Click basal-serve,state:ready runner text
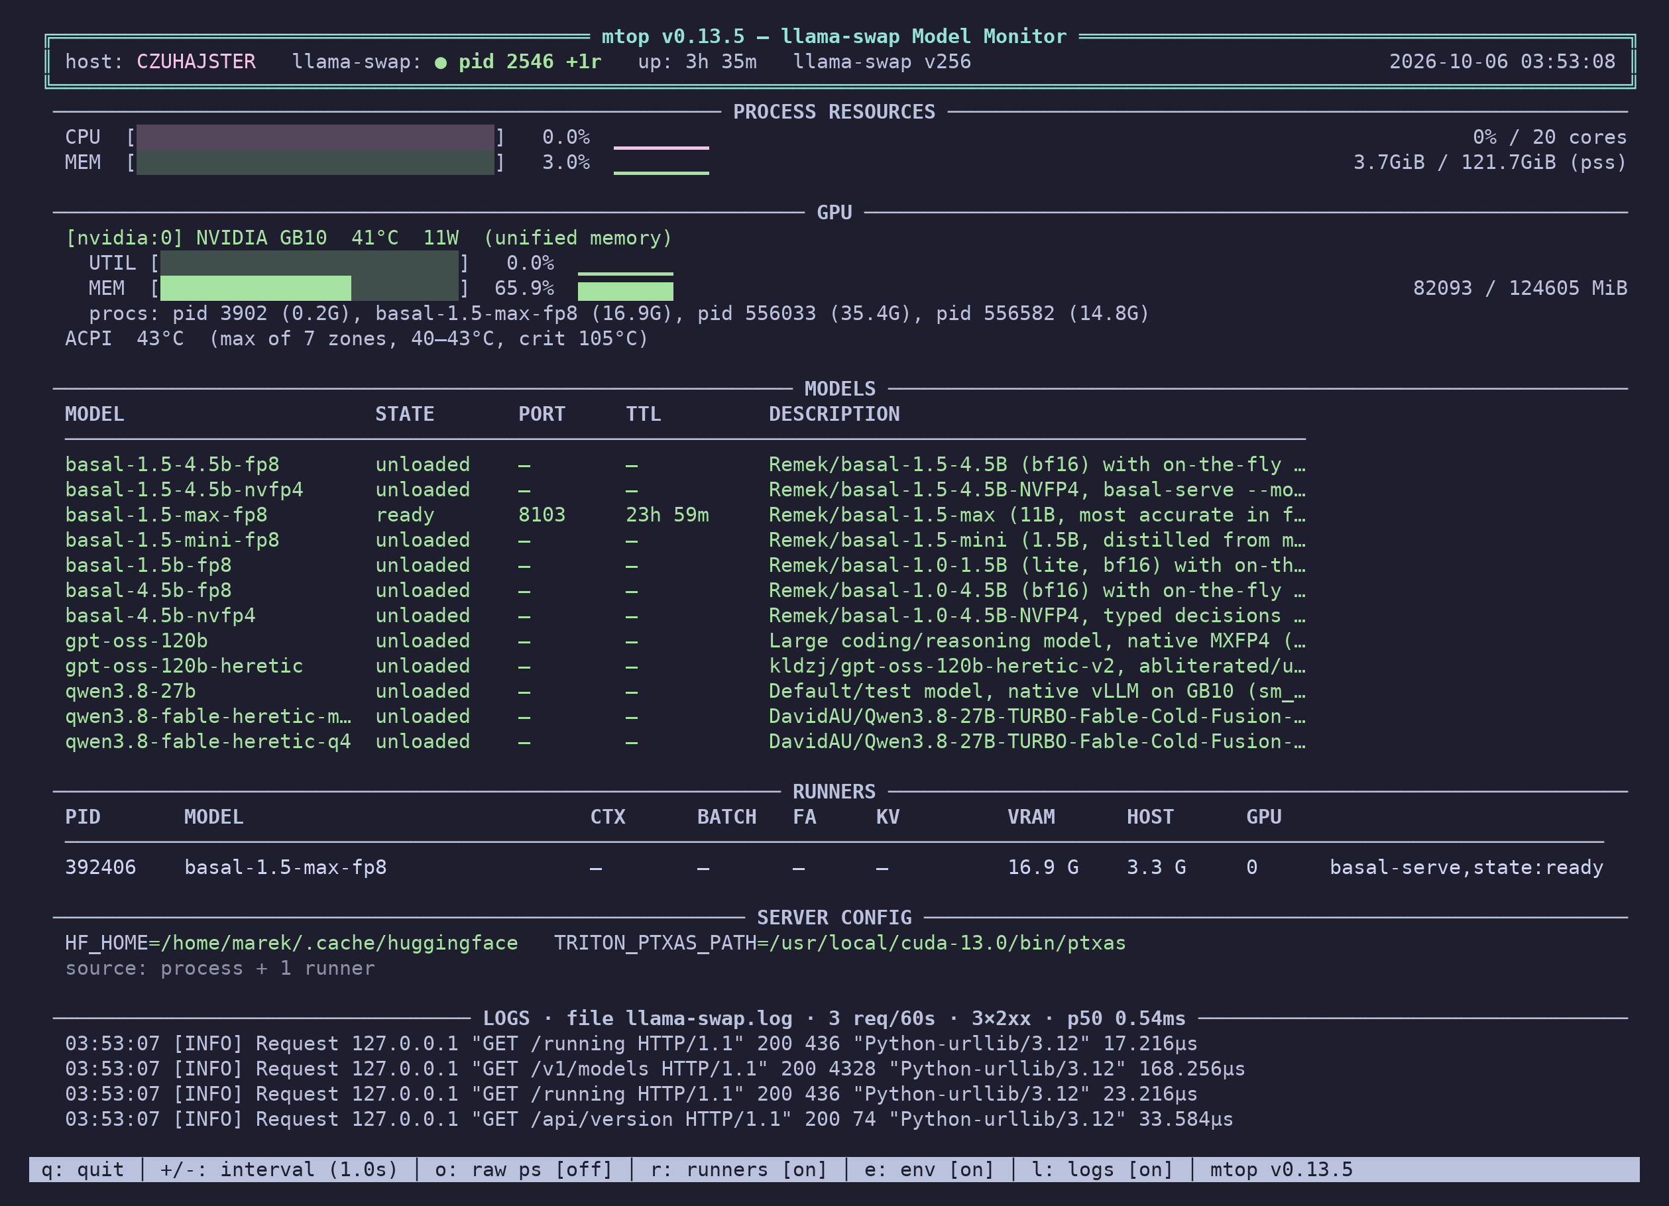 pos(1466,867)
